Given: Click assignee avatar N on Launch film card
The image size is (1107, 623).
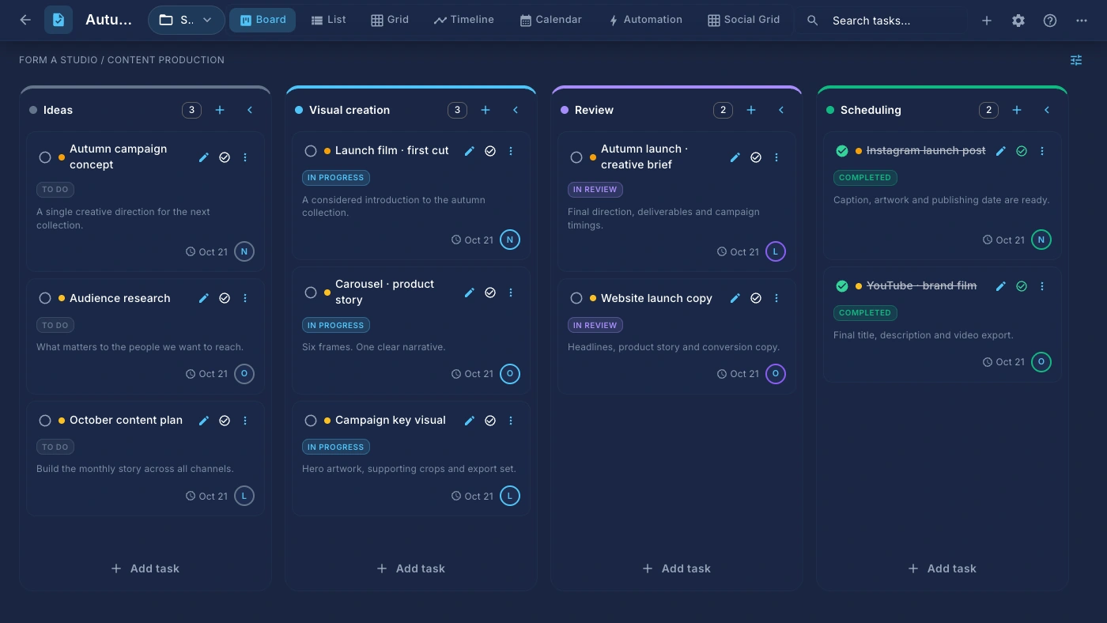Looking at the screenshot, I should [510, 240].
